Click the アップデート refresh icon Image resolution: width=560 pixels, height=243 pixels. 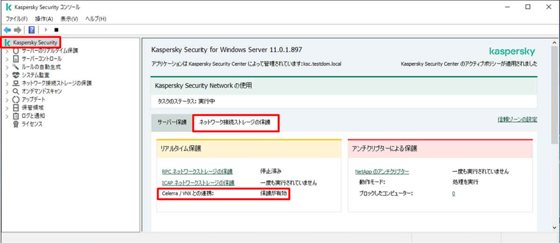16,99
